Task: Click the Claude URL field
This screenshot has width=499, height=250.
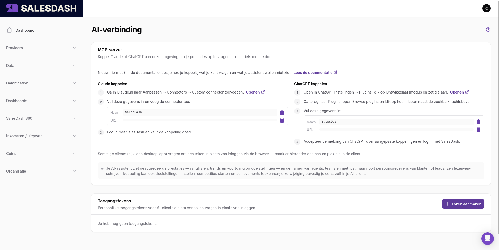Action: point(200,120)
